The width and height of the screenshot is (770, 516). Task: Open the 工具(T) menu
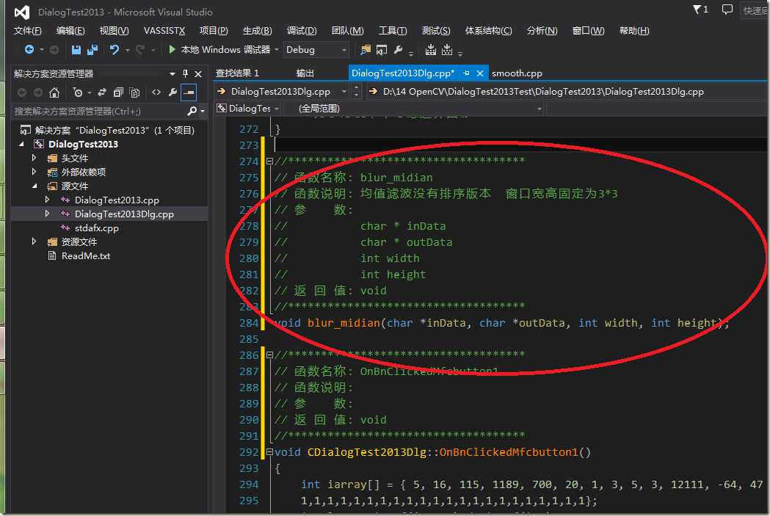[393, 31]
